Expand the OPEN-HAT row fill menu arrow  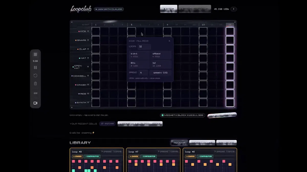88,67
